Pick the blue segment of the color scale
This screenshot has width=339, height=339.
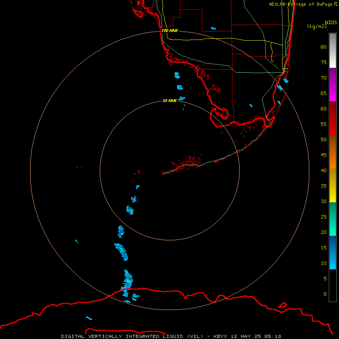click(333, 252)
